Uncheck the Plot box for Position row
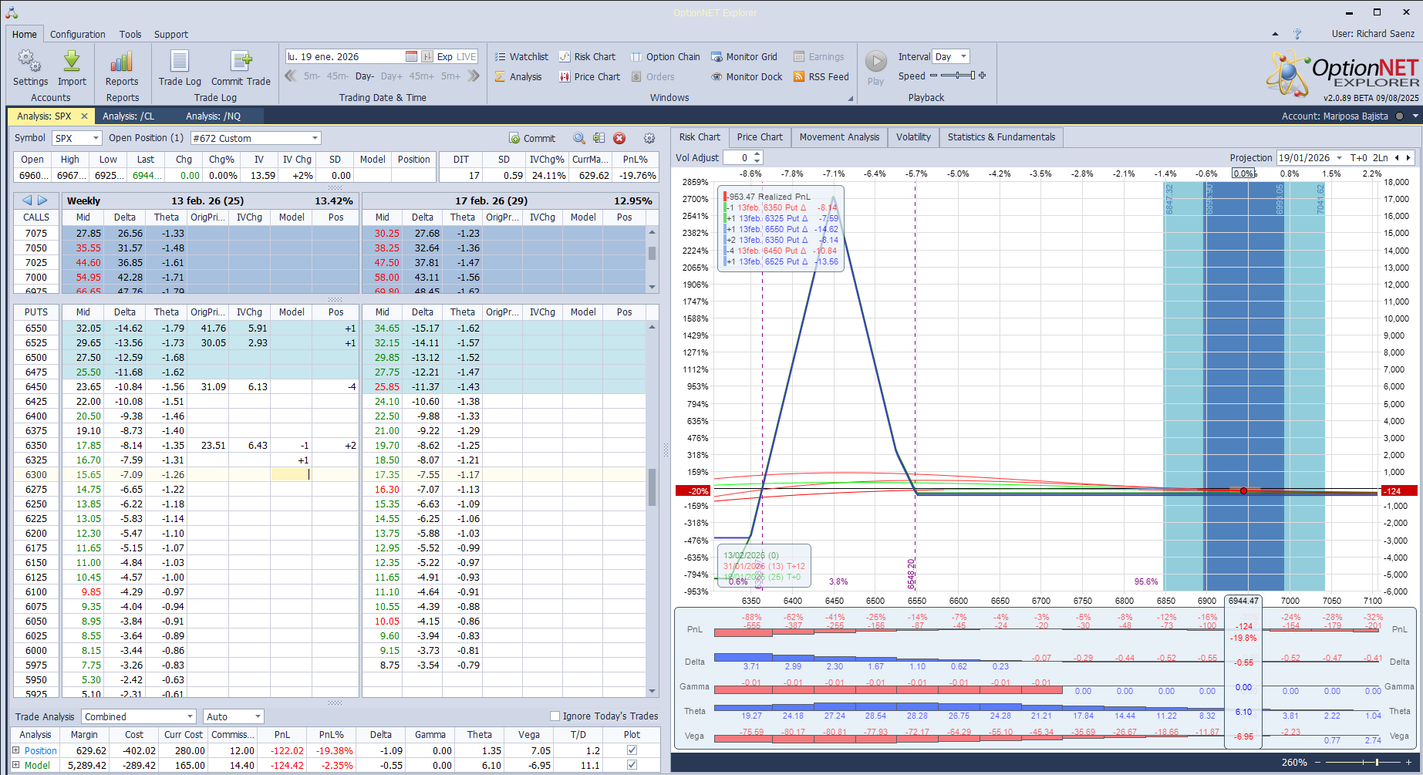 point(632,750)
